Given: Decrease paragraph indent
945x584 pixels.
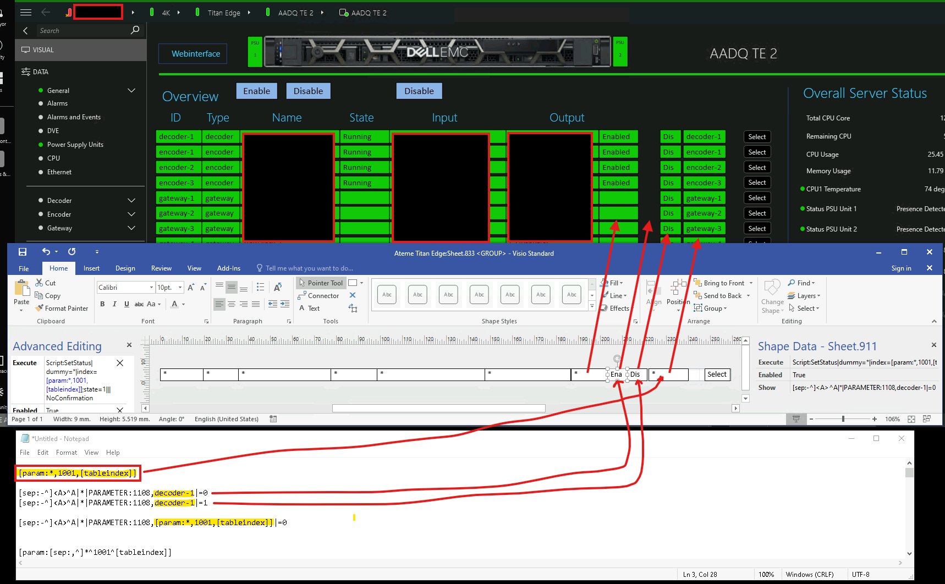Looking at the screenshot, I should 273,304.
